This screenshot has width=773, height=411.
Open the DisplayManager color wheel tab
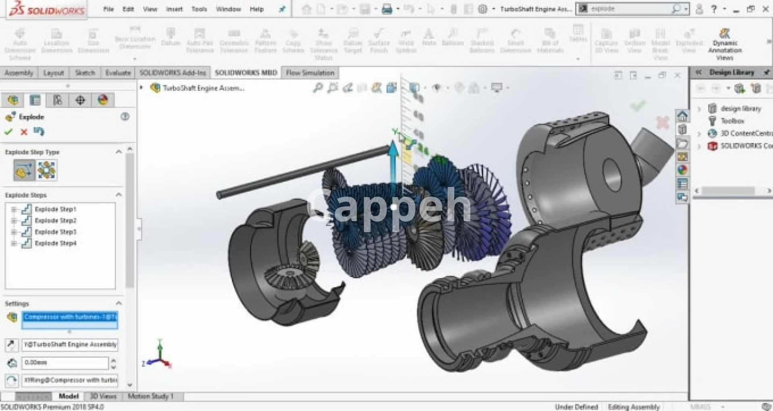click(103, 100)
